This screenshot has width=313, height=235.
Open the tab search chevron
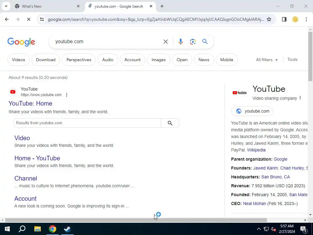click(6, 6)
